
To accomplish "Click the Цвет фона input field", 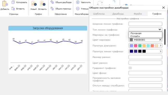I will [x=145, y=73].
